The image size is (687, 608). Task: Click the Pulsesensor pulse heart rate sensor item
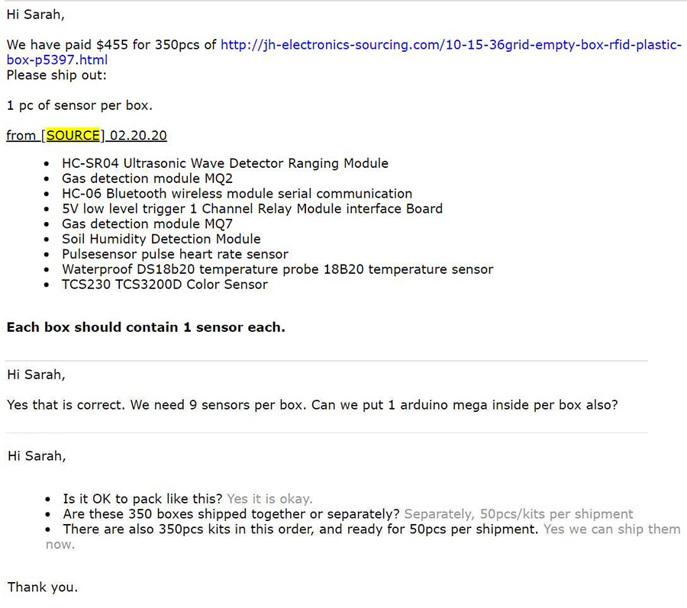tap(175, 254)
